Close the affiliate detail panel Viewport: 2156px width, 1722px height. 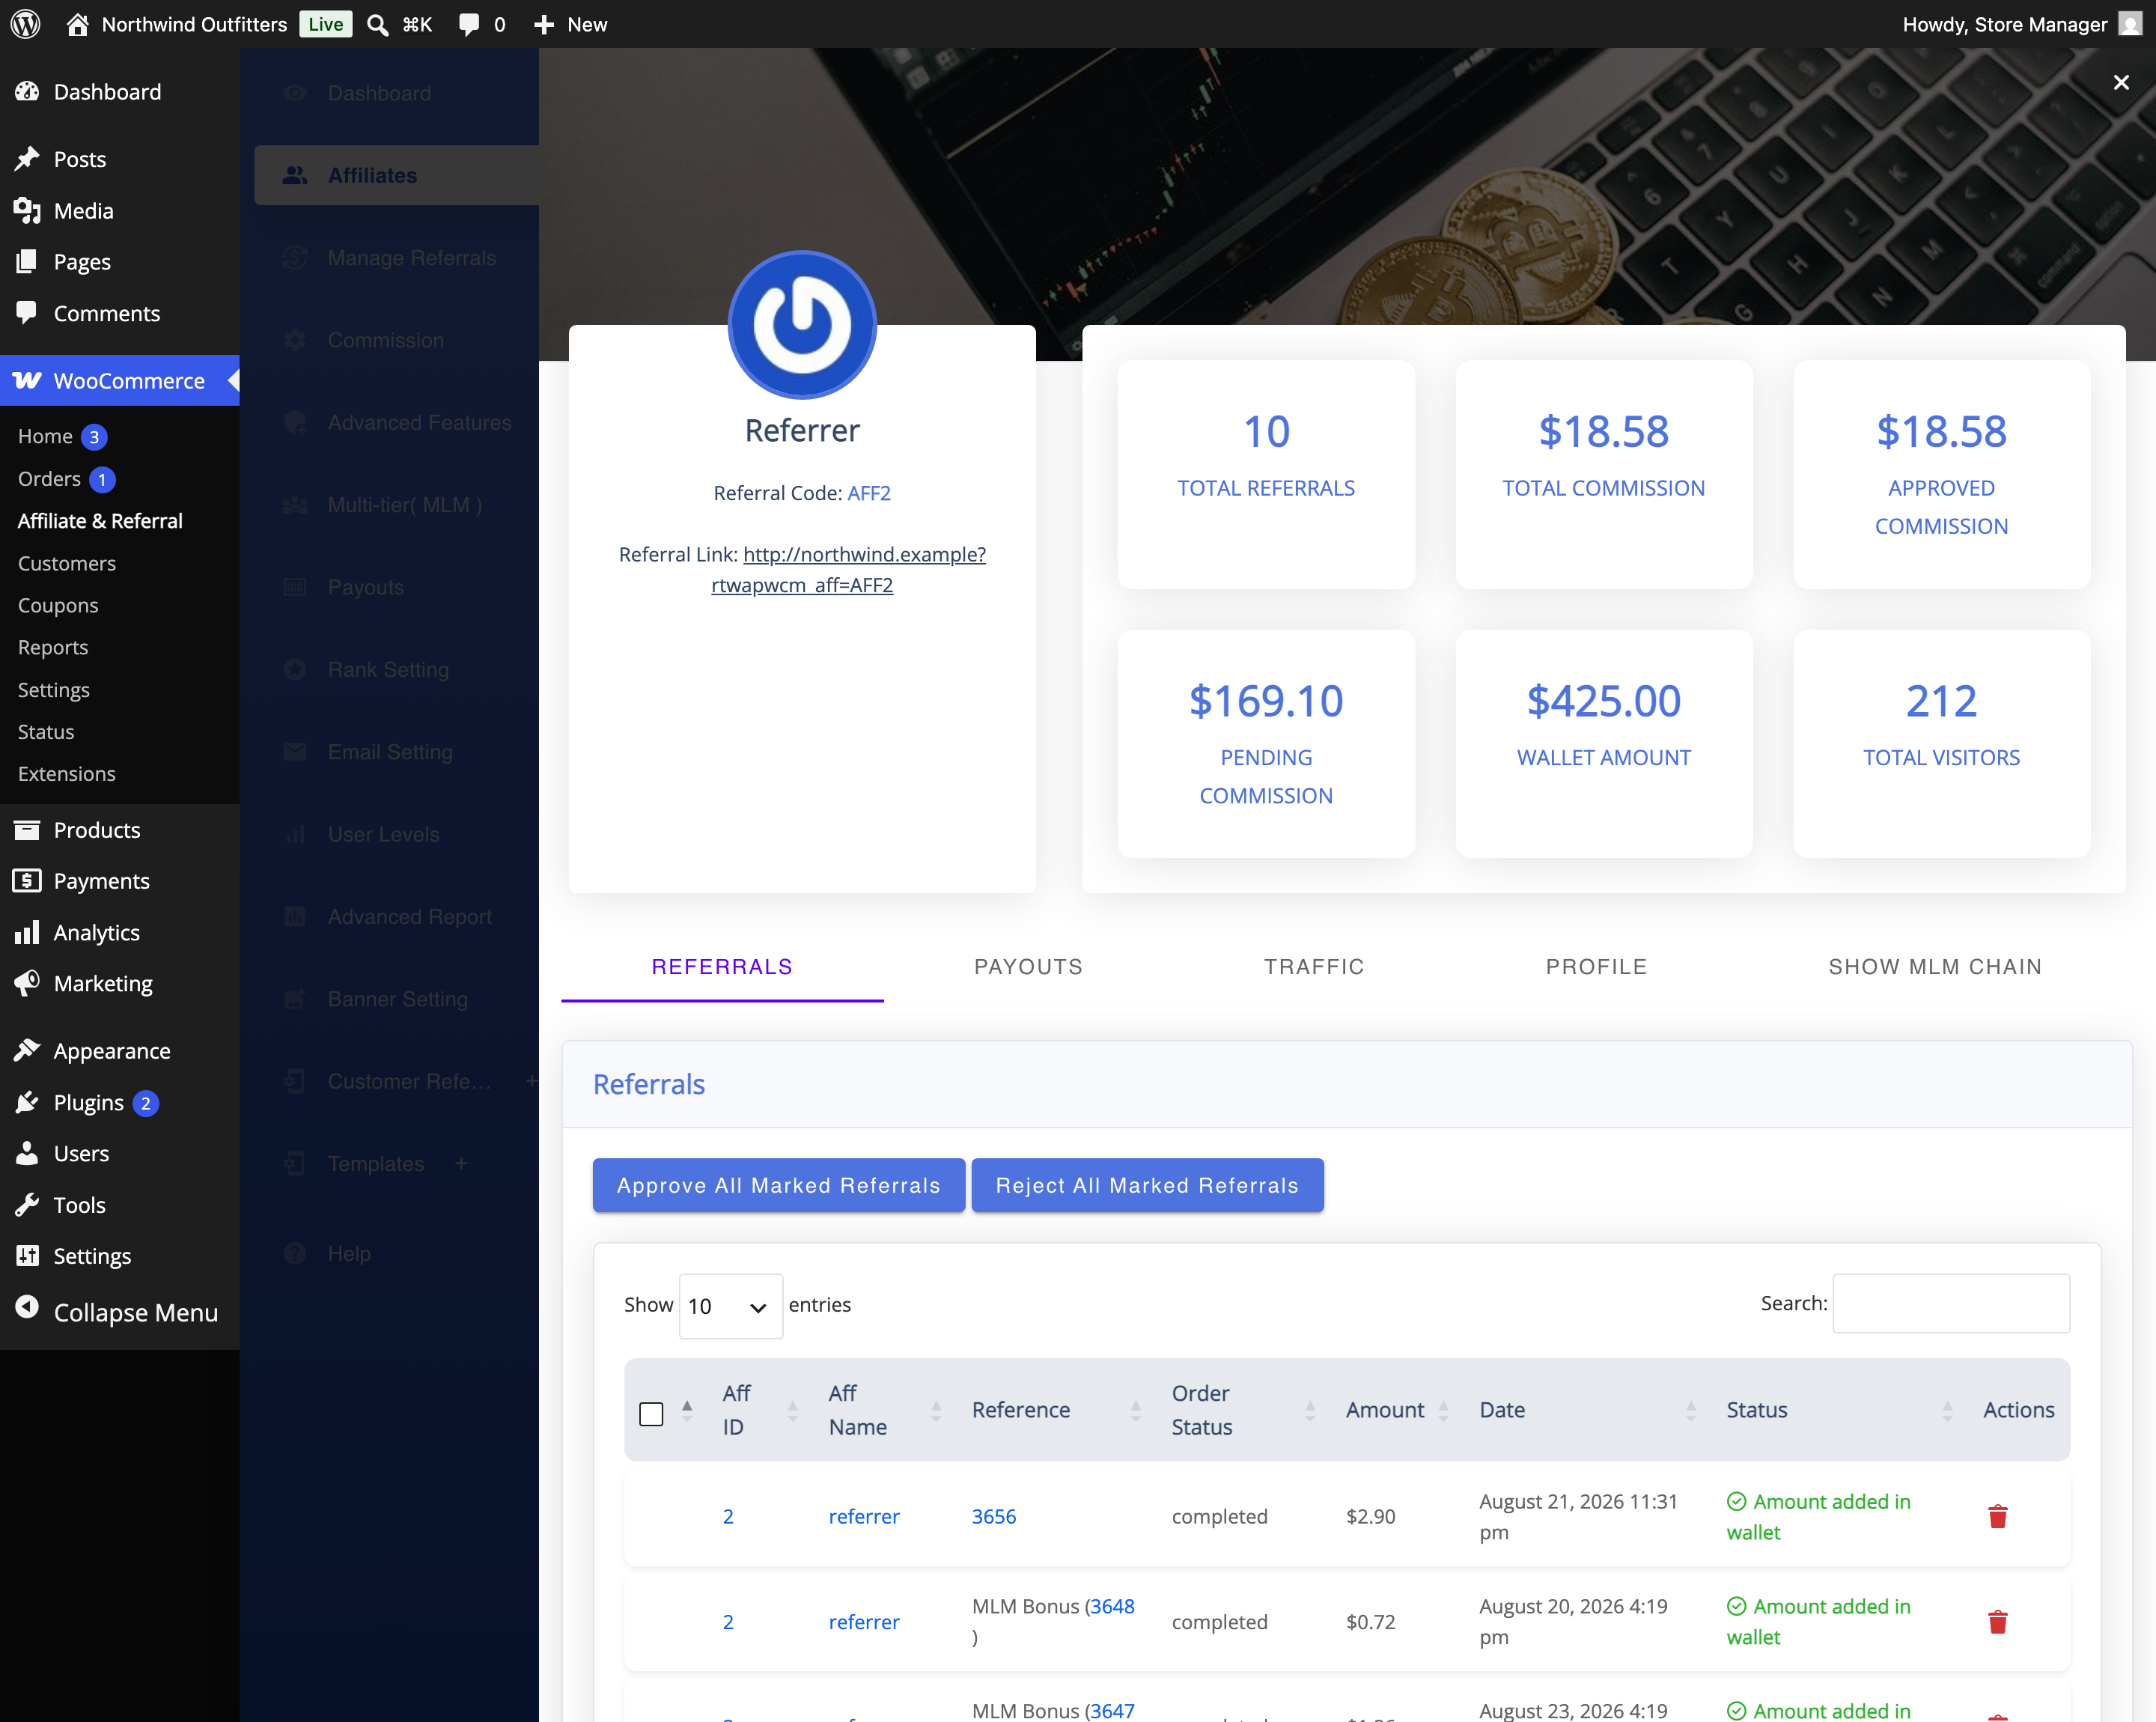click(2120, 82)
